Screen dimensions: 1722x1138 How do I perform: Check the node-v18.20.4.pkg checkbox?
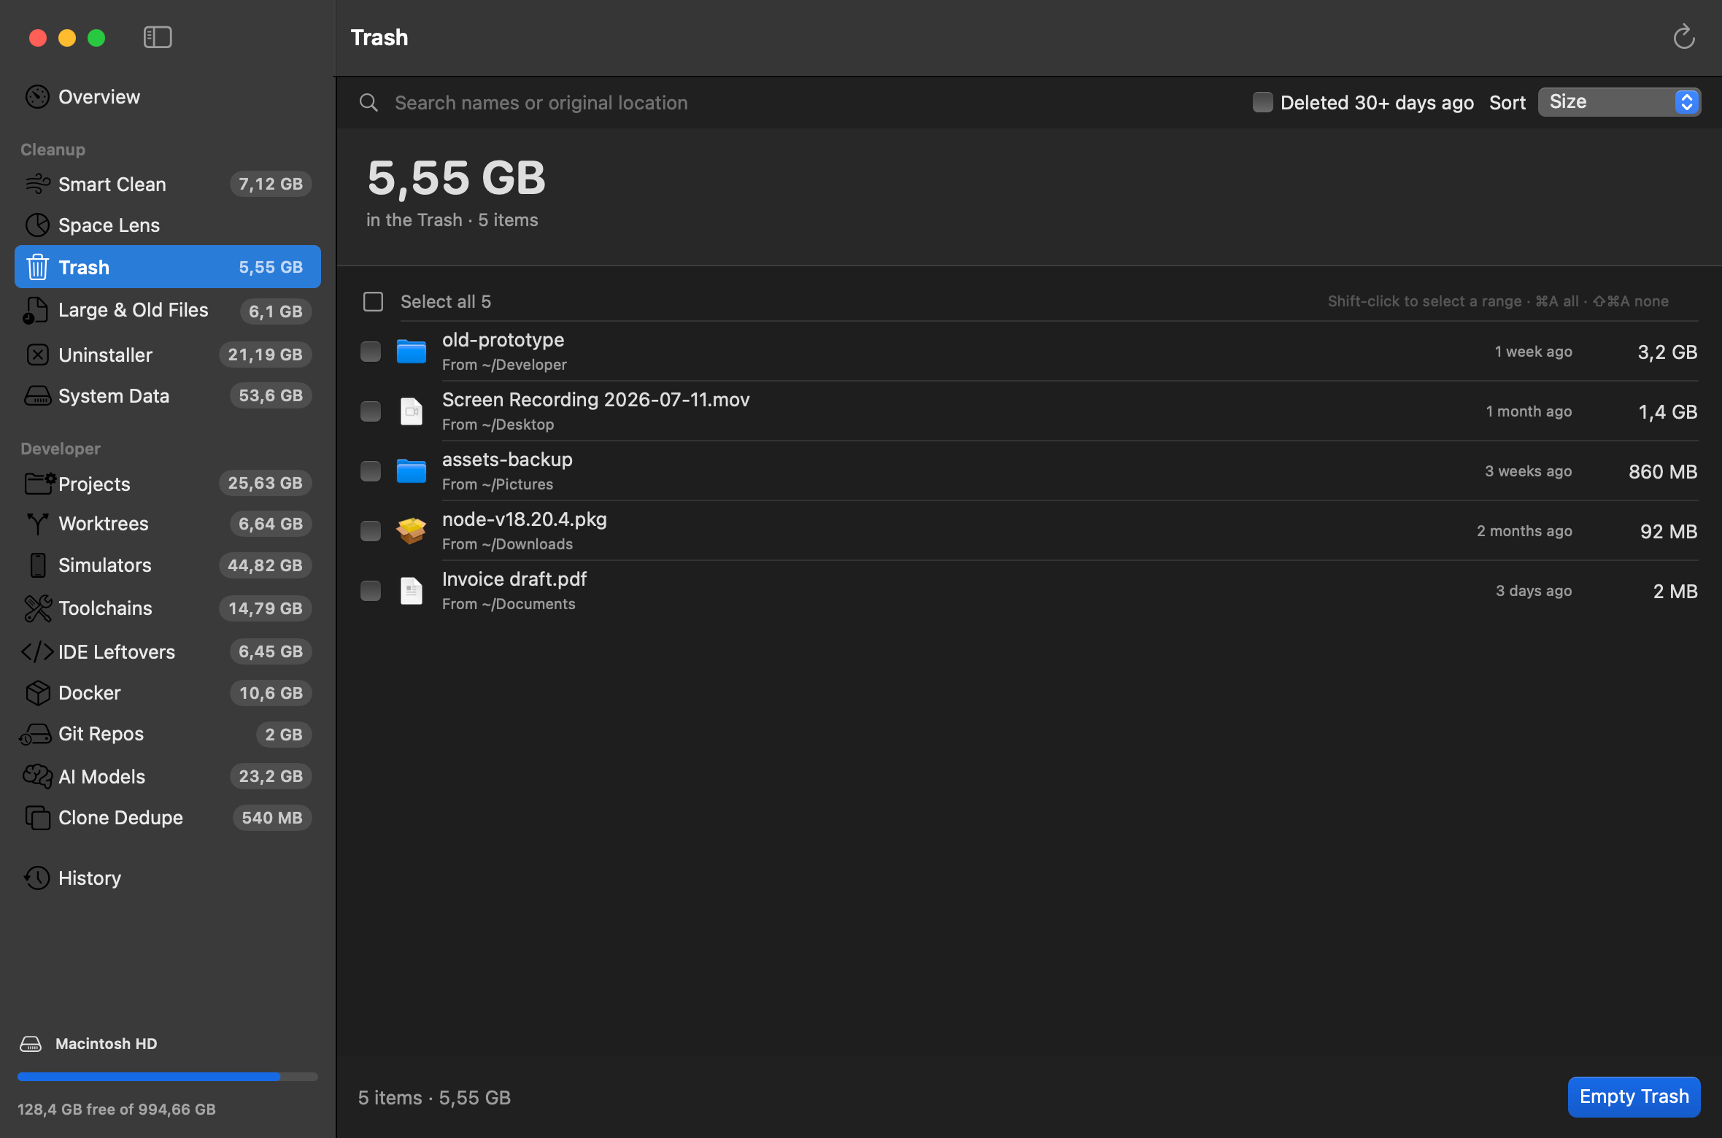[x=371, y=531]
